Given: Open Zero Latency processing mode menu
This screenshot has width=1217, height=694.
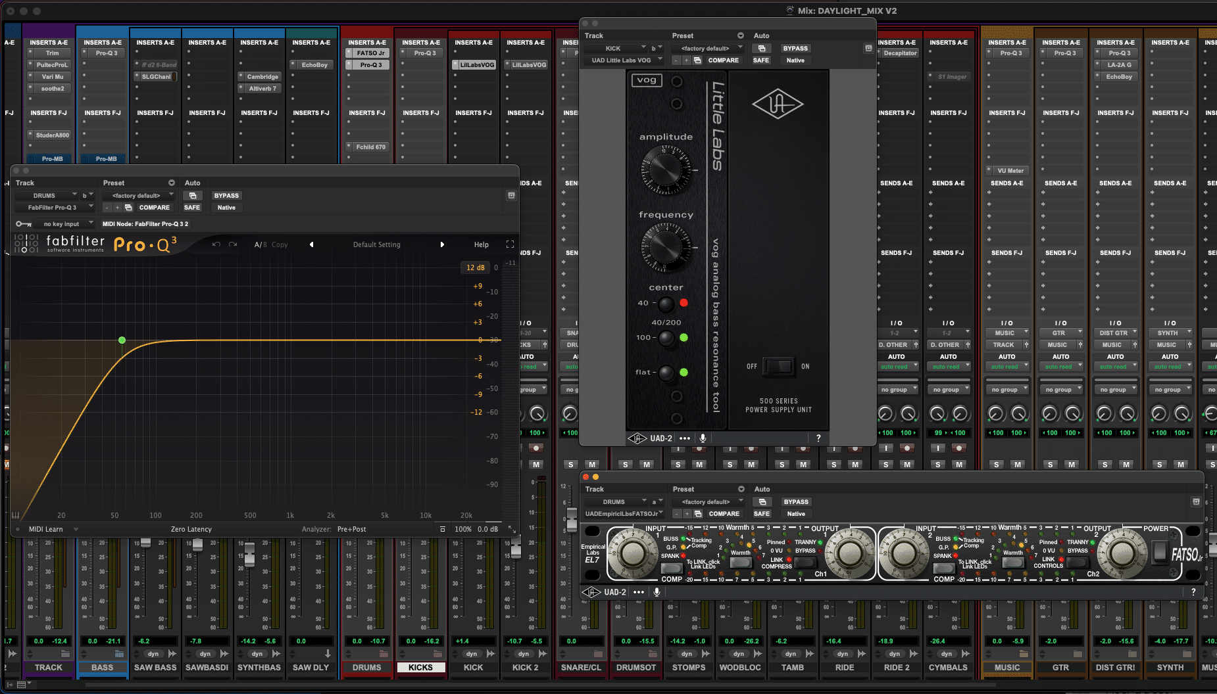Looking at the screenshot, I should [191, 529].
